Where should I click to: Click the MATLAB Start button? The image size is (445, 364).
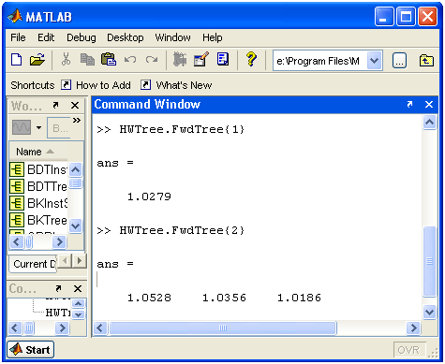point(31,350)
